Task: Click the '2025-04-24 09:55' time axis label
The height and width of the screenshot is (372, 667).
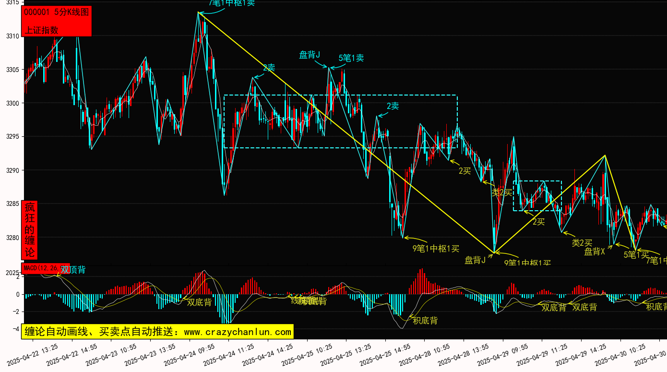Action: (x=189, y=354)
